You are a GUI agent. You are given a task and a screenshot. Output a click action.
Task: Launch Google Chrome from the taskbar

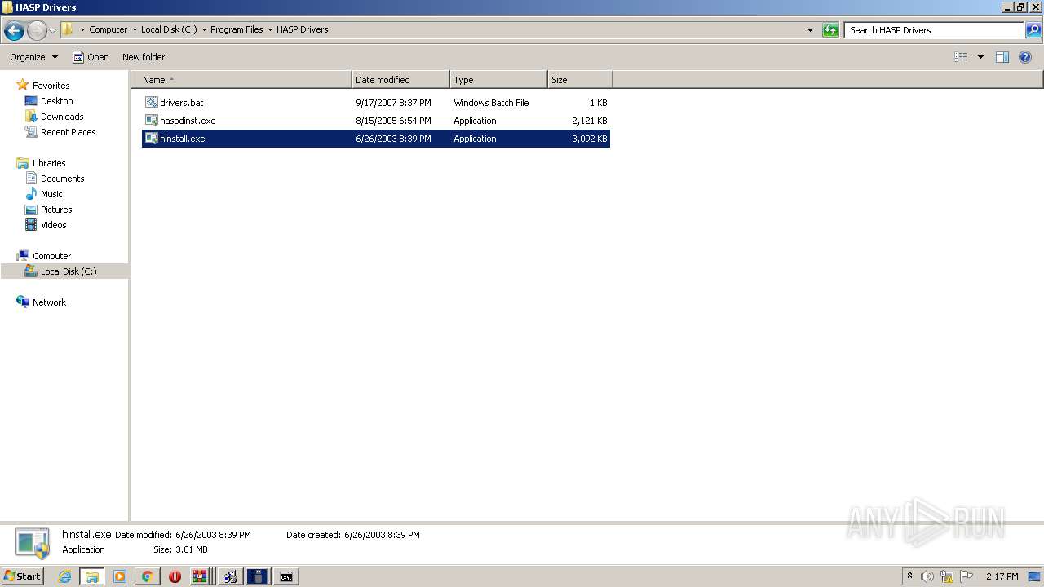point(147,576)
